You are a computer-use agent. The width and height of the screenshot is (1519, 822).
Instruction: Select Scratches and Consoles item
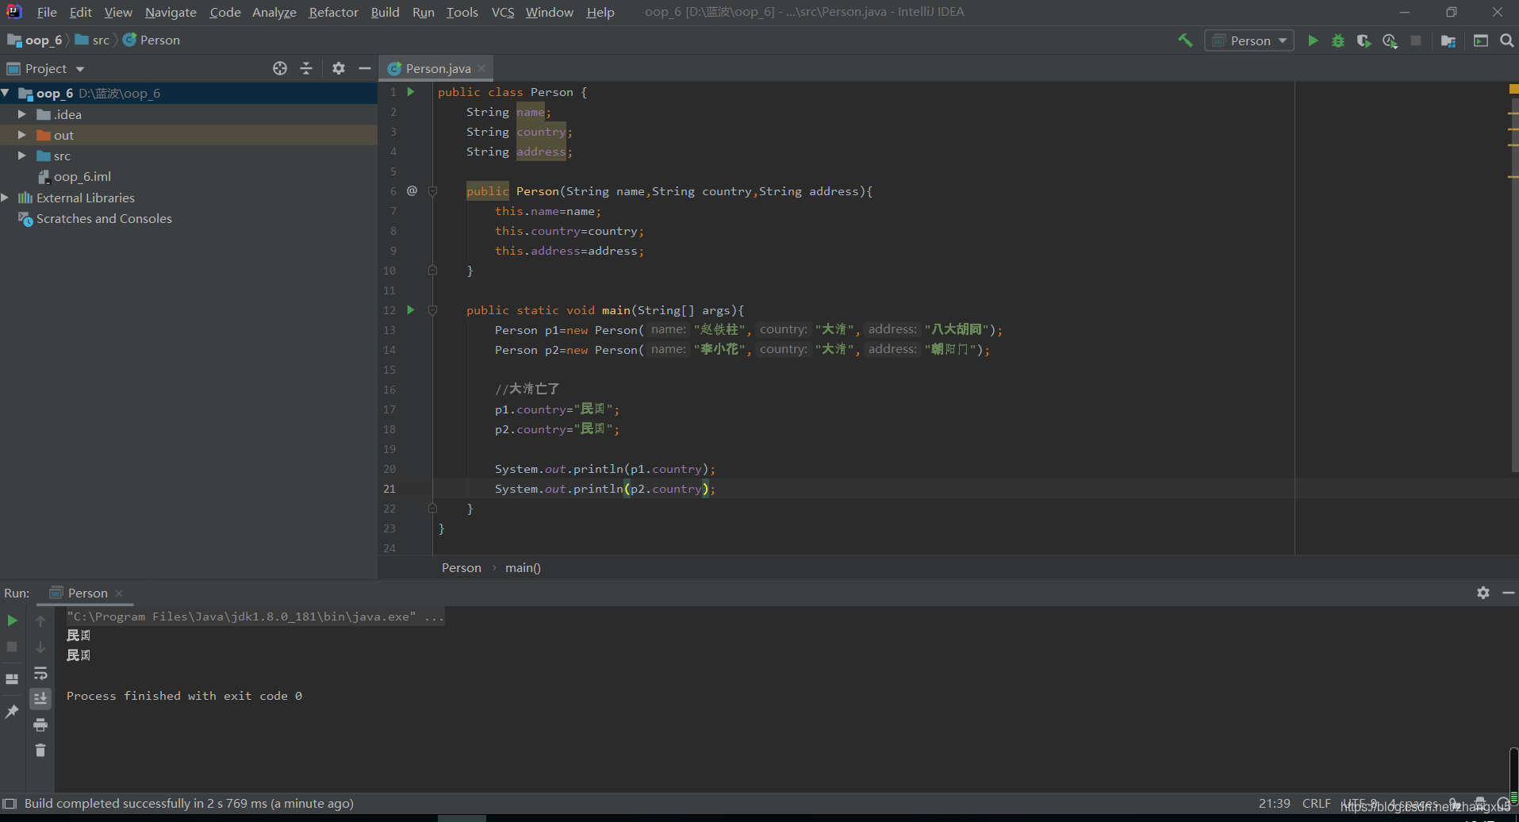[x=104, y=218]
